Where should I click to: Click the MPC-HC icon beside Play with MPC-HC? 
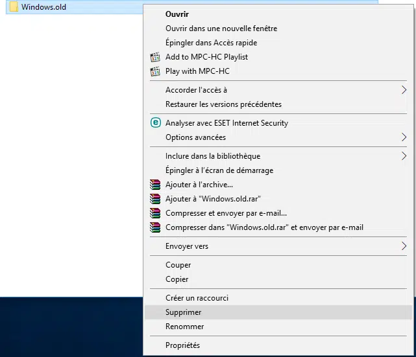click(x=155, y=71)
